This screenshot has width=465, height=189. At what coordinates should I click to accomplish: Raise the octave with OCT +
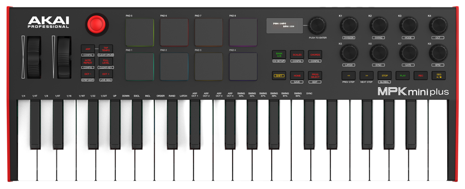click(106, 74)
